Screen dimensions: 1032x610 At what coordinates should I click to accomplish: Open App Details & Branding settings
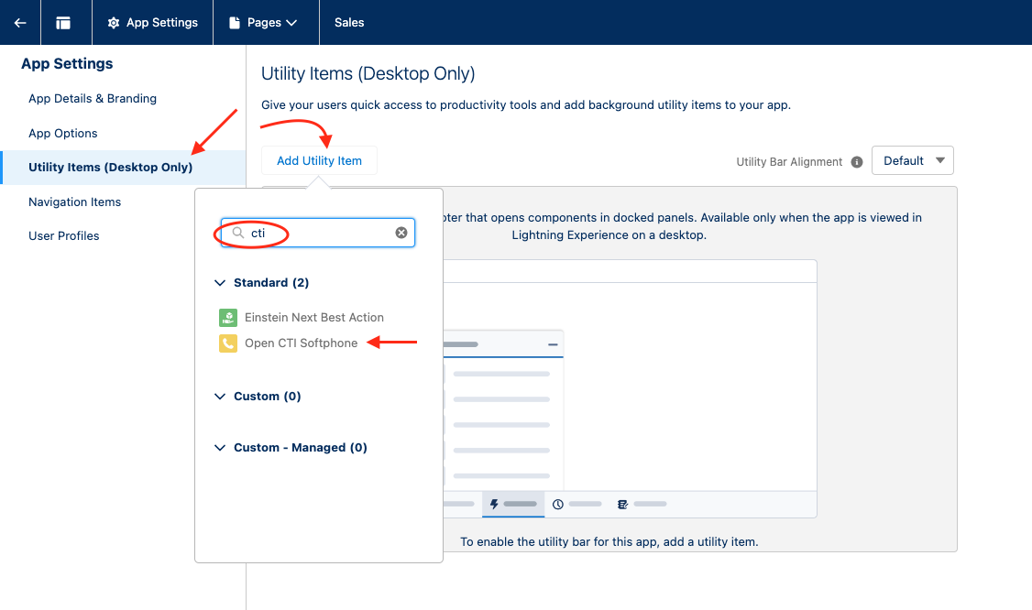coord(93,99)
